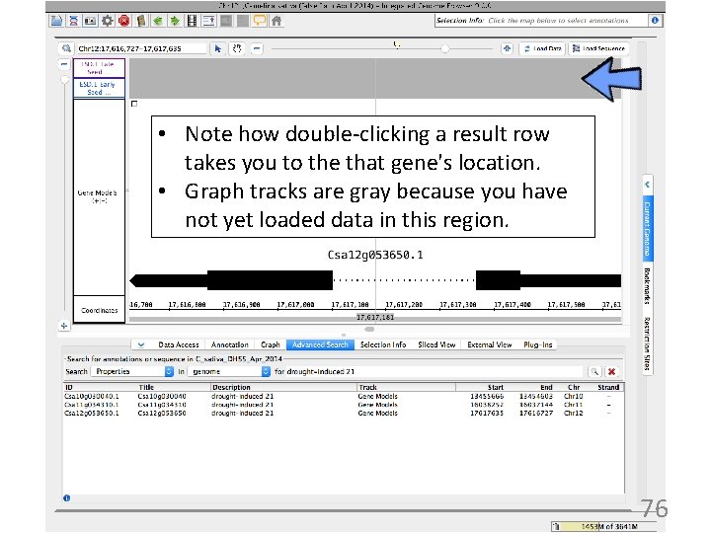The image size is (711, 533).
Task: Click the second grayed-out toolbar icon
Action: point(243,21)
